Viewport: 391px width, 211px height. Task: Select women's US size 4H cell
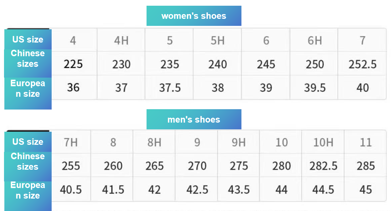pos(121,41)
